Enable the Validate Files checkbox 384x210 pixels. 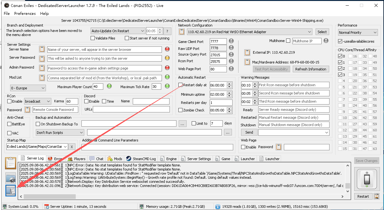93,38
